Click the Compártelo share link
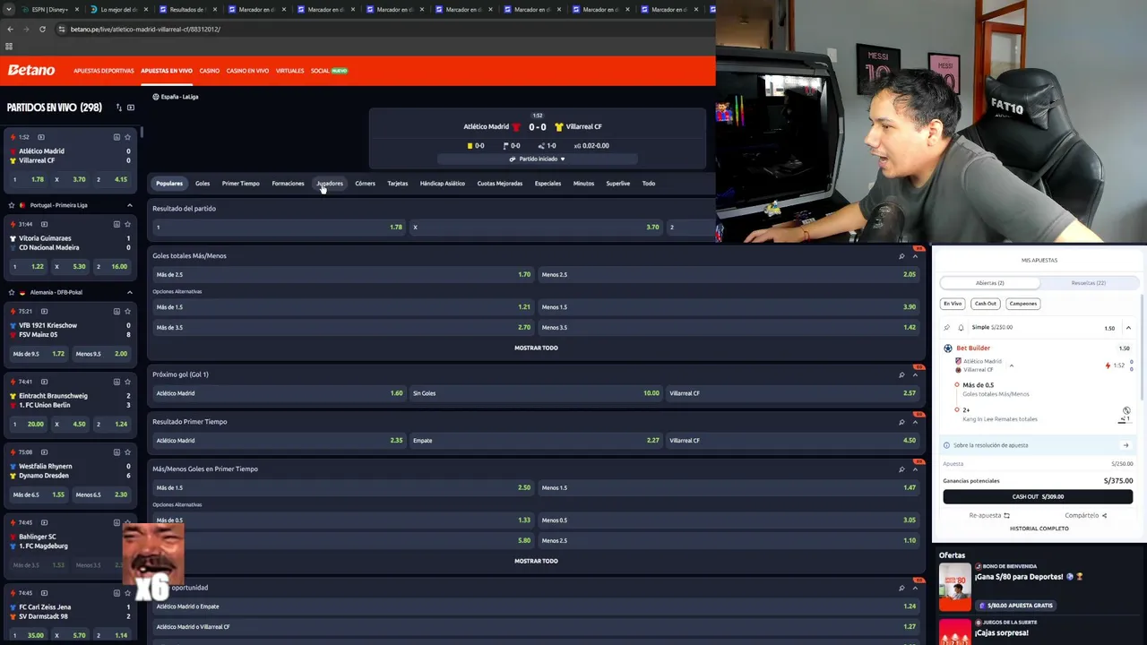Viewport: 1147px width, 645px height. coord(1086,516)
